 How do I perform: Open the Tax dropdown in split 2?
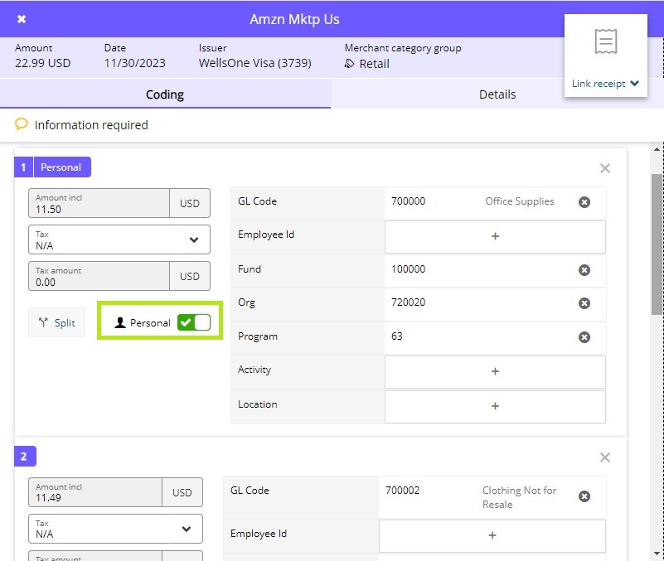pyautogui.click(x=115, y=529)
